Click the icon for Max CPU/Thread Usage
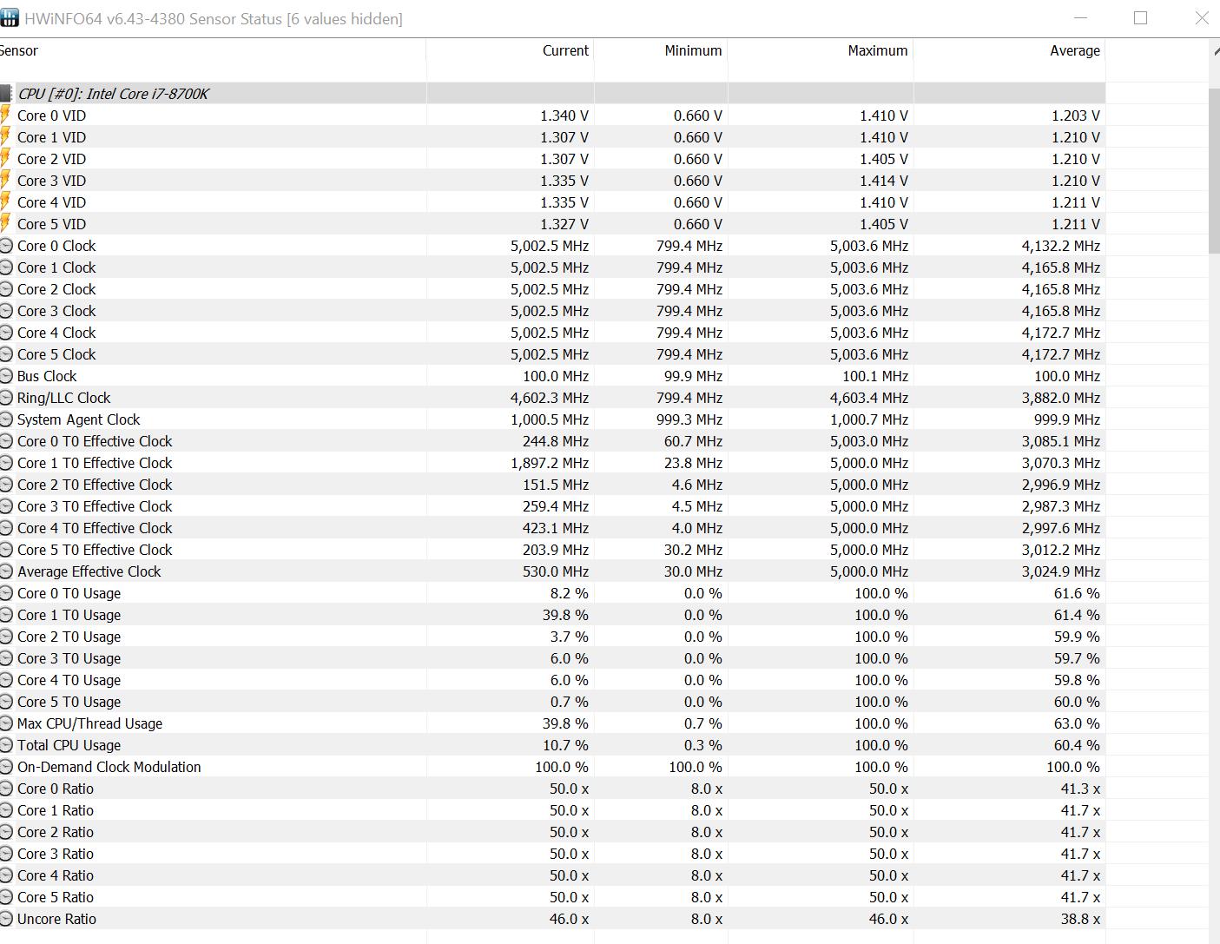The image size is (1220, 944). click(x=6, y=723)
